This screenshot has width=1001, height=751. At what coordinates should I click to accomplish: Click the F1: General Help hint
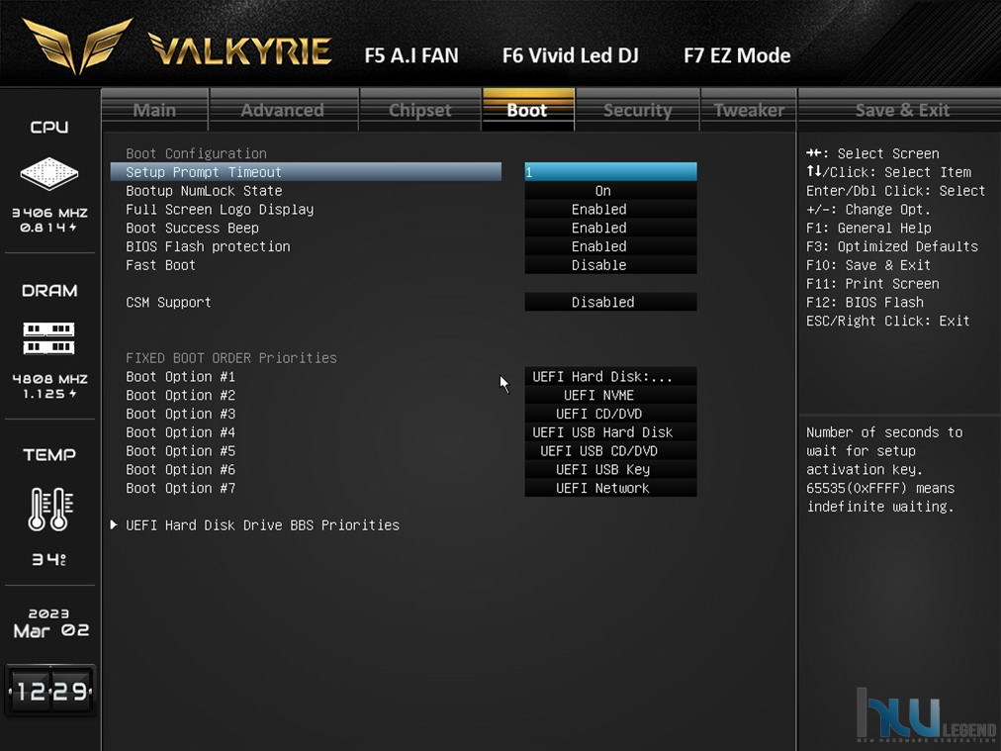point(868,228)
